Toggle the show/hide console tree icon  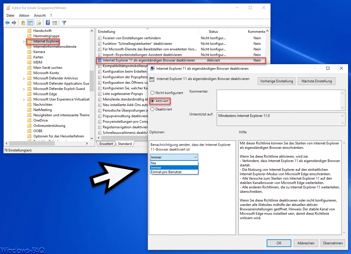coord(30,23)
